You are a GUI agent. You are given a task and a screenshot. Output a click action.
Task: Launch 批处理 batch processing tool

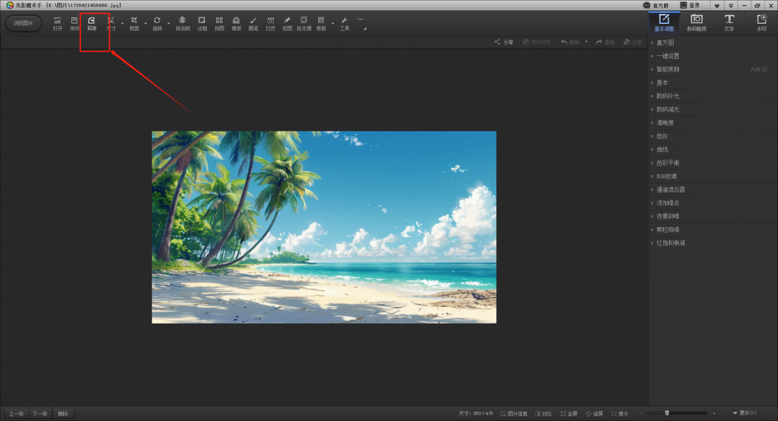[304, 23]
